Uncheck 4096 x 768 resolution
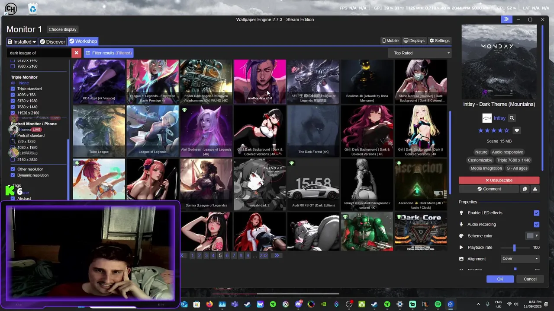The width and height of the screenshot is (554, 311). point(13,95)
